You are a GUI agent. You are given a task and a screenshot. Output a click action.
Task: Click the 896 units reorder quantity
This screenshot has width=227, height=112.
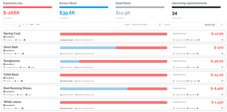(x=193, y=81)
